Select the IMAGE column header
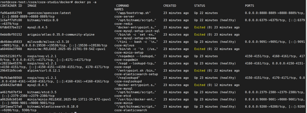The image size is (307, 113). click(32, 6)
